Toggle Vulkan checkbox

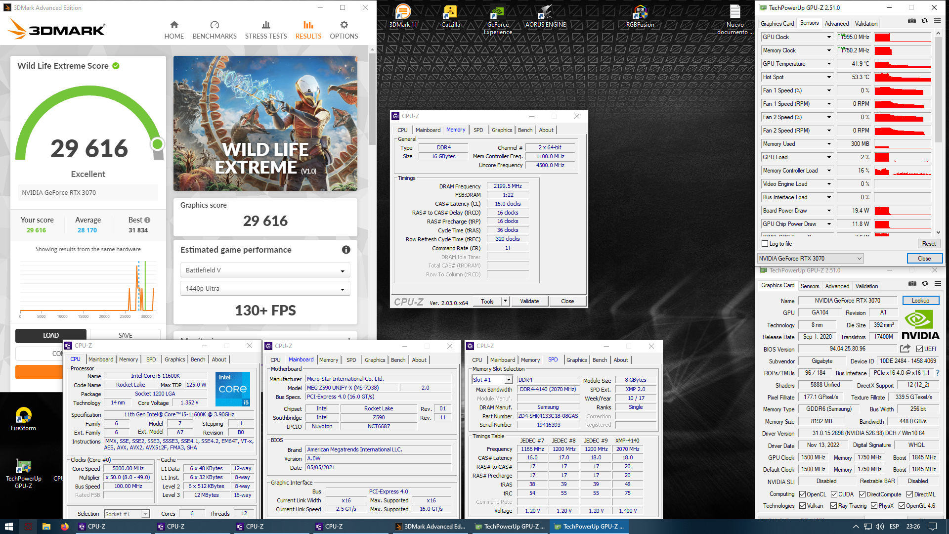(x=803, y=506)
